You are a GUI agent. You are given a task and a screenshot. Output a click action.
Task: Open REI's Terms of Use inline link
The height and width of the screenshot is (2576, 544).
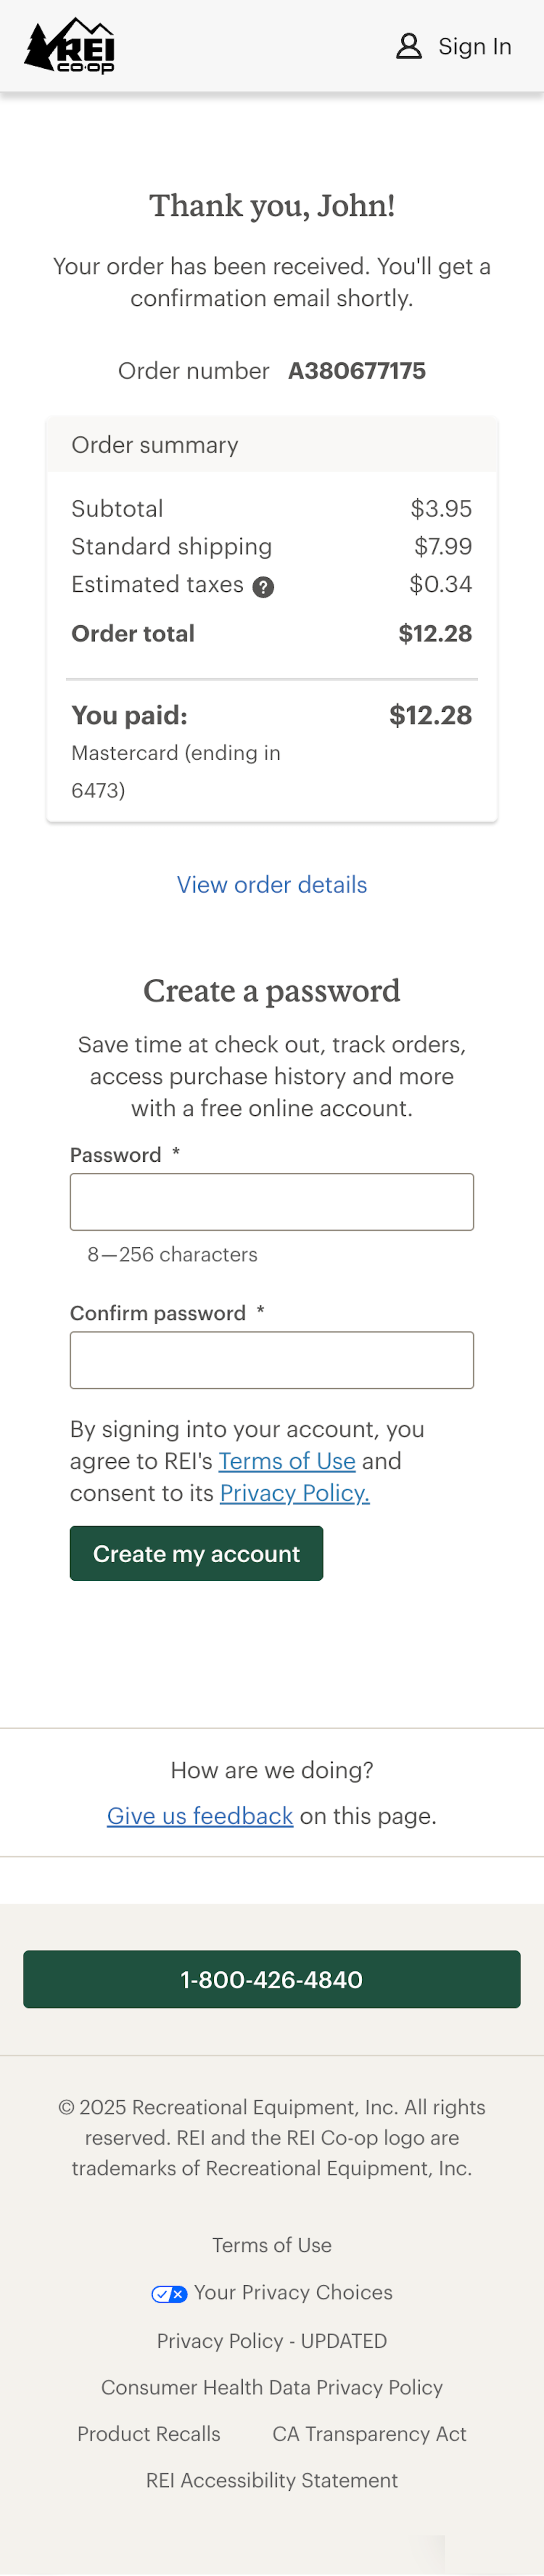287,1461
